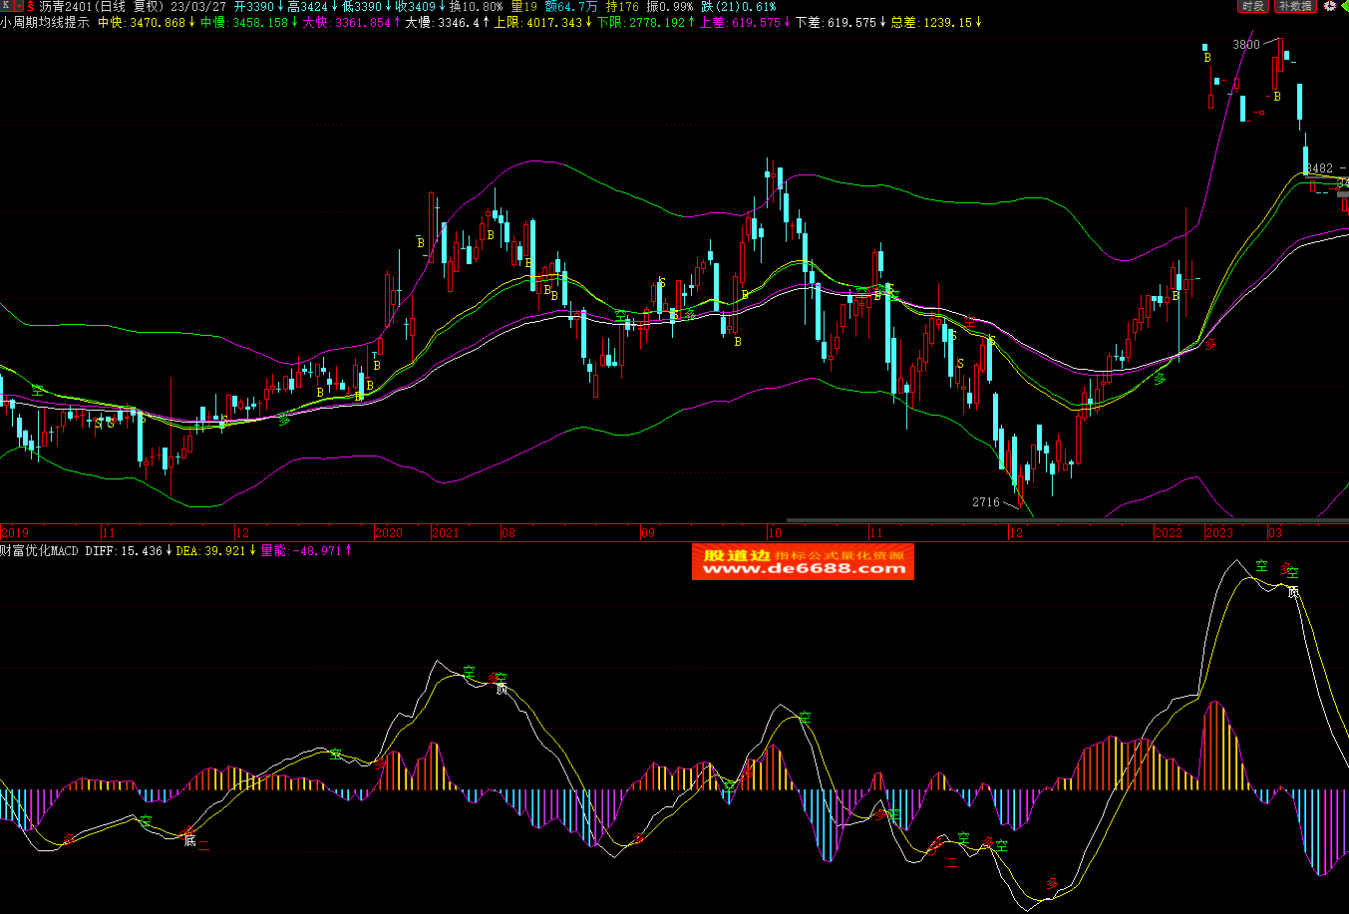The height and width of the screenshot is (914, 1349).
Task: Select 财富优化MACD indicator title
Action: point(40,550)
